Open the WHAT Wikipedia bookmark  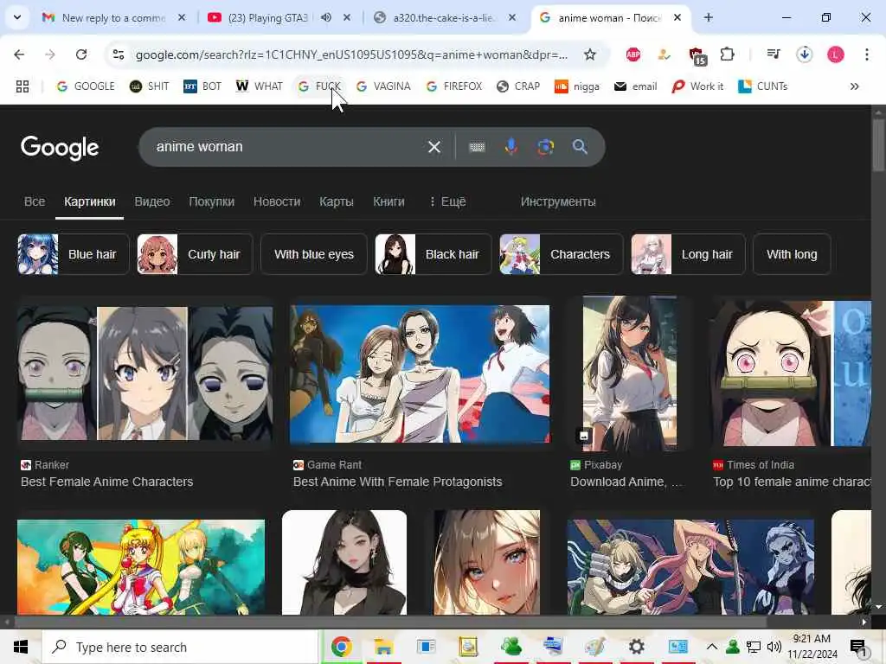[260, 86]
